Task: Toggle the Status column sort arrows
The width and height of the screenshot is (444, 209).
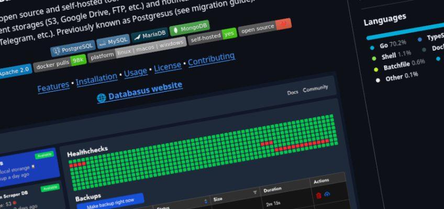Action: (x=205, y=201)
